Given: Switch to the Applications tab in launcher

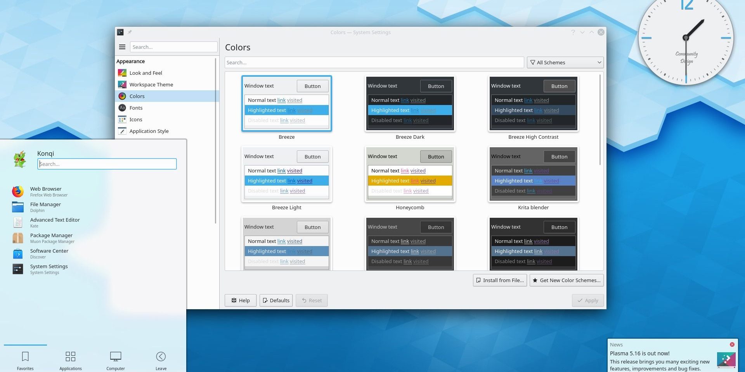Looking at the screenshot, I should coord(71,360).
